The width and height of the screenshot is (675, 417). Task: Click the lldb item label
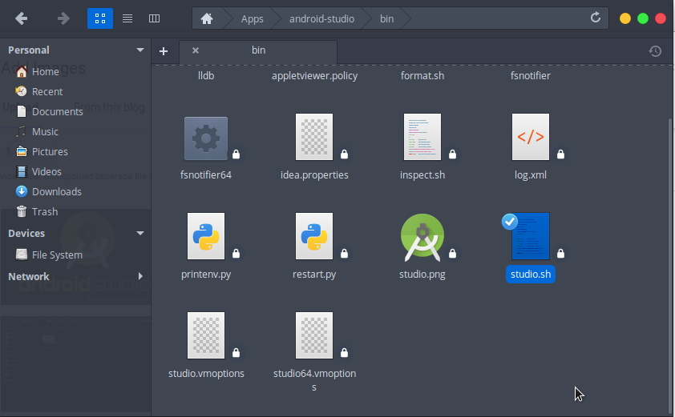coord(206,76)
